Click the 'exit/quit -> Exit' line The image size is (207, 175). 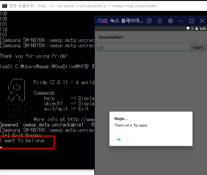pos(67,109)
